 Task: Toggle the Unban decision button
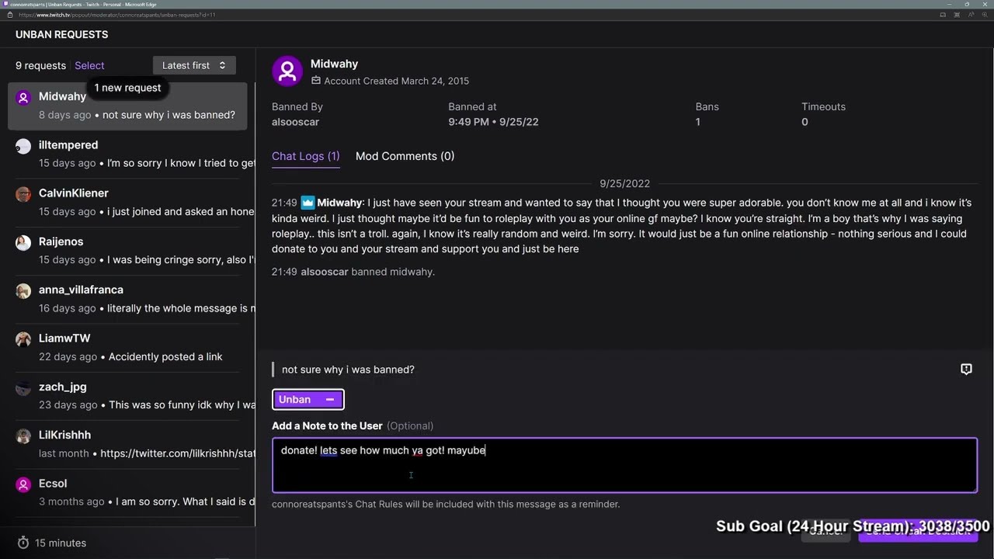[308, 400]
